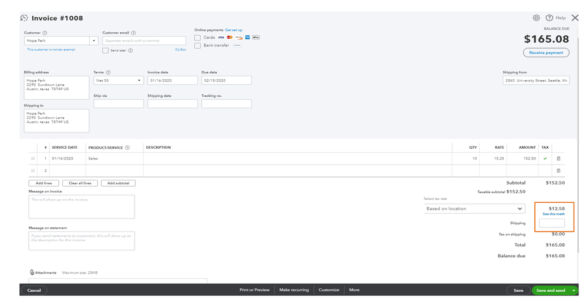Click the Message on statement box
The image size is (586, 307).
point(82,241)
